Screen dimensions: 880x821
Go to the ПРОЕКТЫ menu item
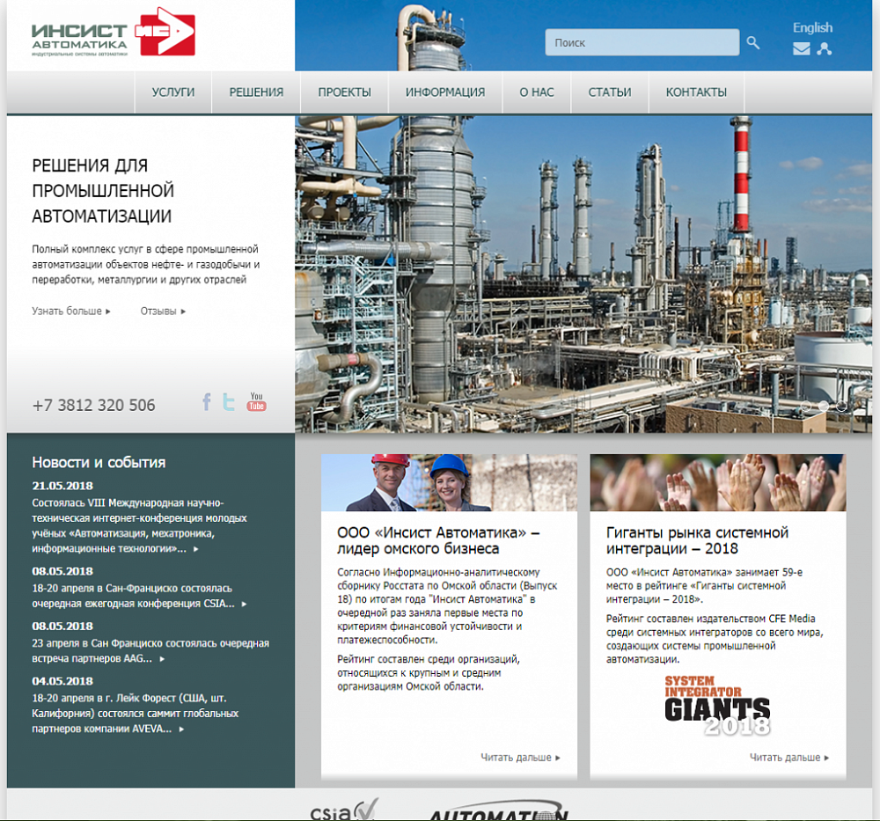coord(344,92)
